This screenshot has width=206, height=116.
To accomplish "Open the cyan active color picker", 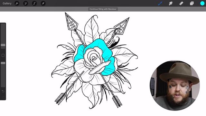I will (202, 4).
